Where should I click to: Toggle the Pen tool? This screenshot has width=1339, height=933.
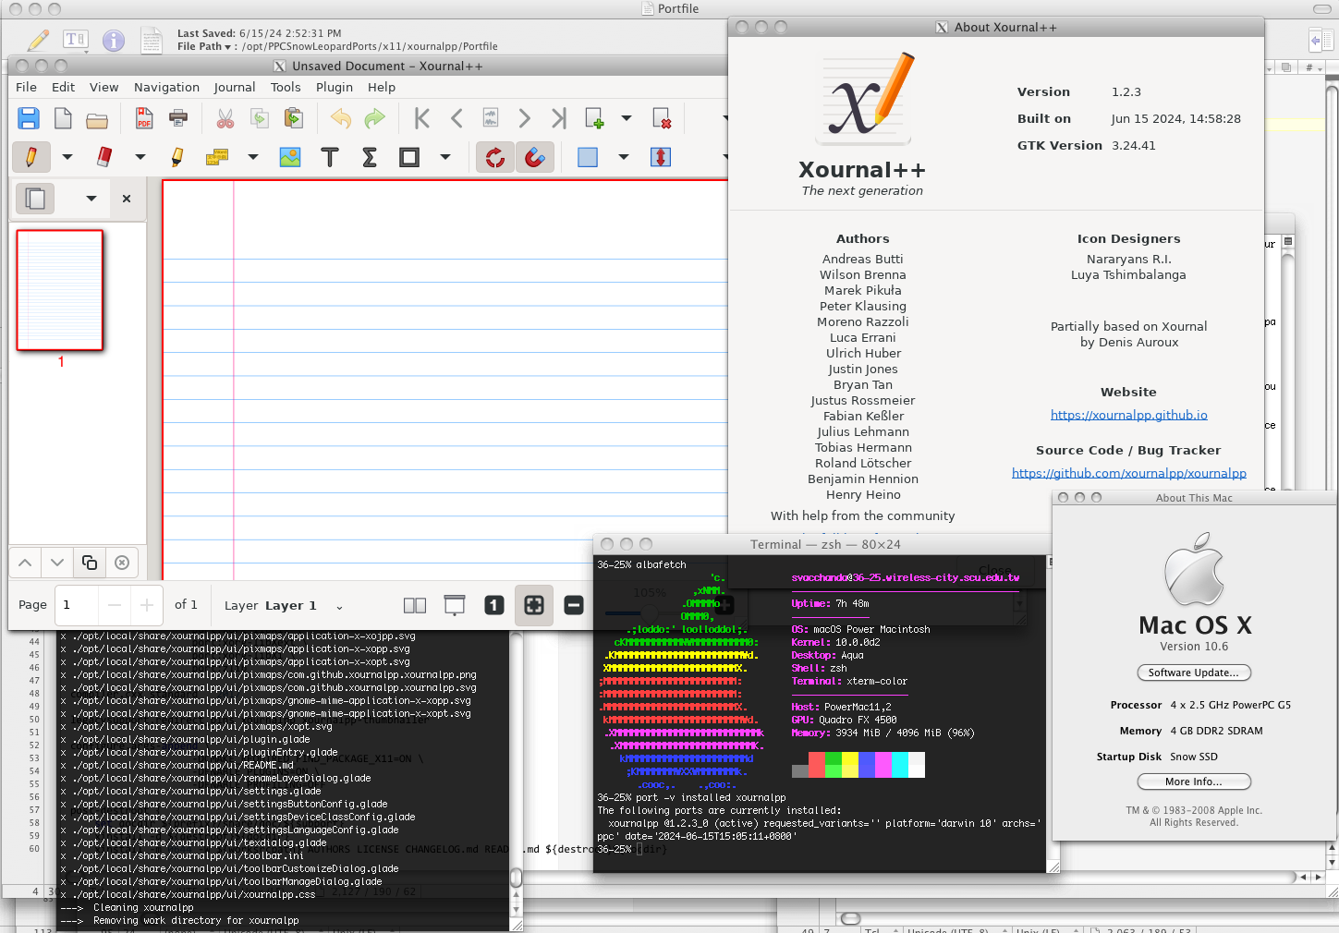click(x=31, y=157)
